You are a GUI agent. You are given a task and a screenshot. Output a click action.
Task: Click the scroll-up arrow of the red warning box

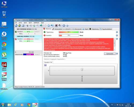point(115,39)
